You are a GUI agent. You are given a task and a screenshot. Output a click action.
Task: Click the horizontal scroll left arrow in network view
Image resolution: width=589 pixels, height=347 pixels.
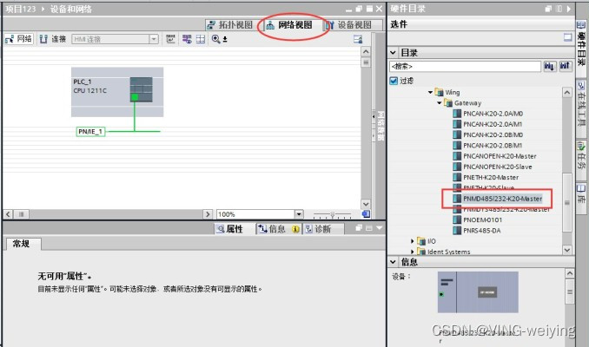(x=8, y=214)
